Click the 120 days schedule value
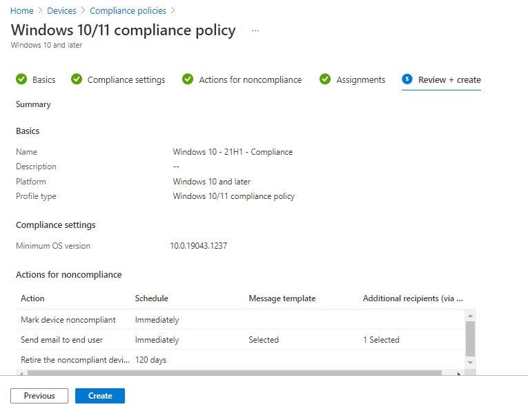This screenshot has width=528, height=409. (151, 360)
